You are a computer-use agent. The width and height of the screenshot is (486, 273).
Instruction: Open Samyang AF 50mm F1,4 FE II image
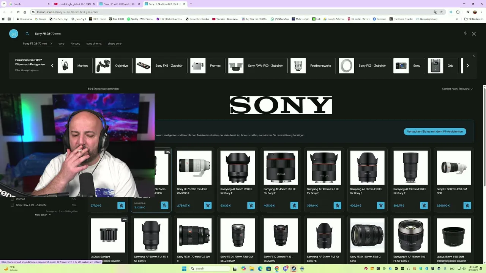coord(151,235)
